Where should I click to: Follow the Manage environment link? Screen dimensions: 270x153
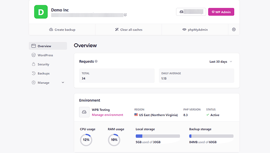coord(108,115)
